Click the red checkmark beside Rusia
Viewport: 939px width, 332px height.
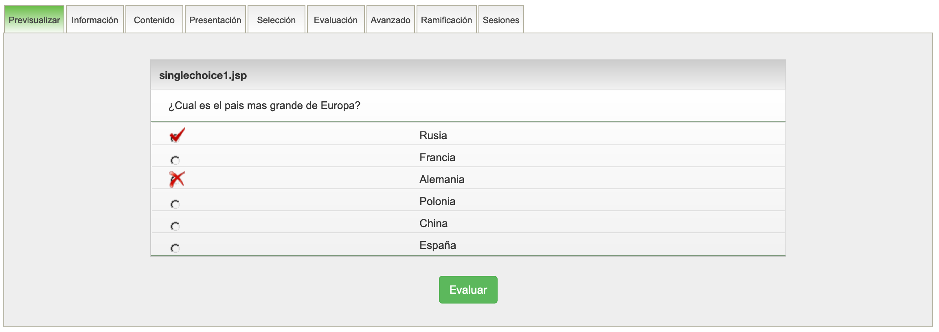[177, 135]
